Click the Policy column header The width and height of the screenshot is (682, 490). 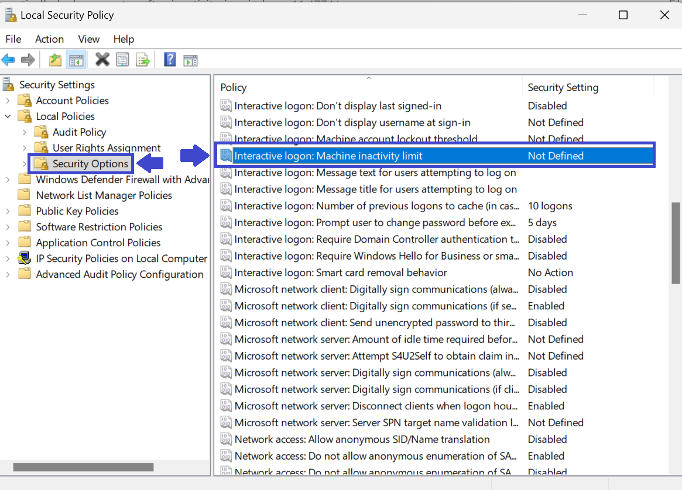[x=234, y=88]
